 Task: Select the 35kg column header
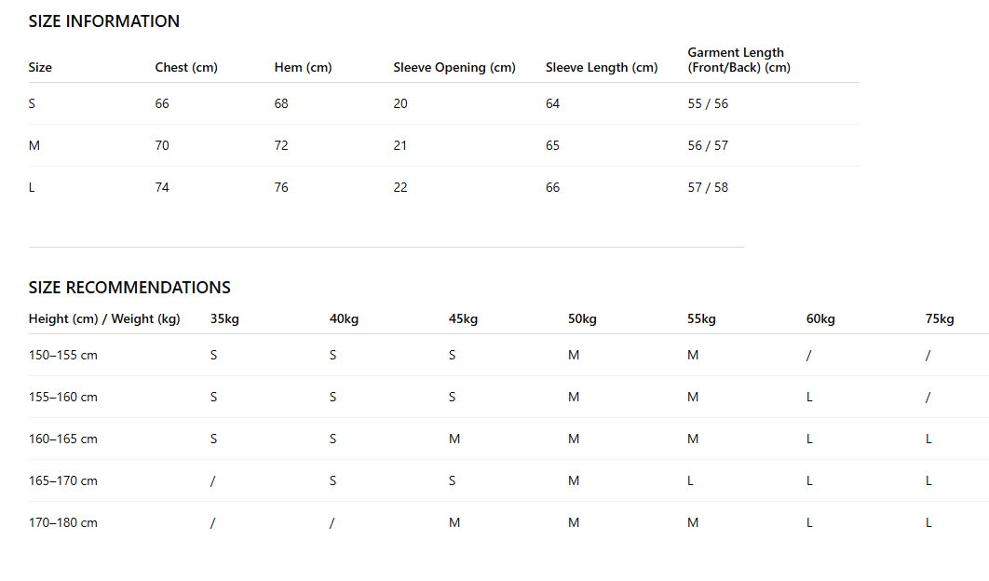(x=224, y=319)
